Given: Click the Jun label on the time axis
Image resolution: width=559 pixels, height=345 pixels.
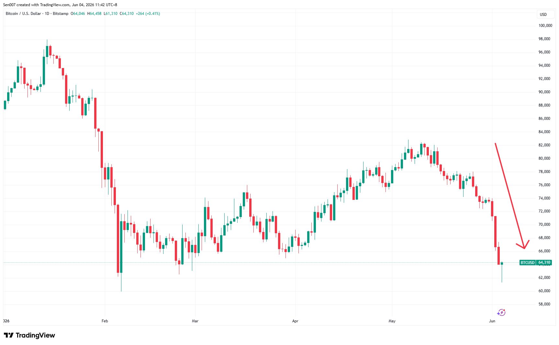Looking at the screenshot, I should tap(492, 321).
